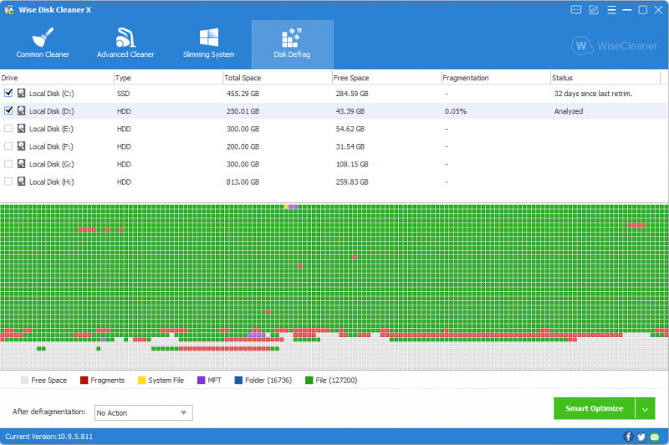Open the Slimming System tab
The image size is (669, 445).
pos(208,44)
